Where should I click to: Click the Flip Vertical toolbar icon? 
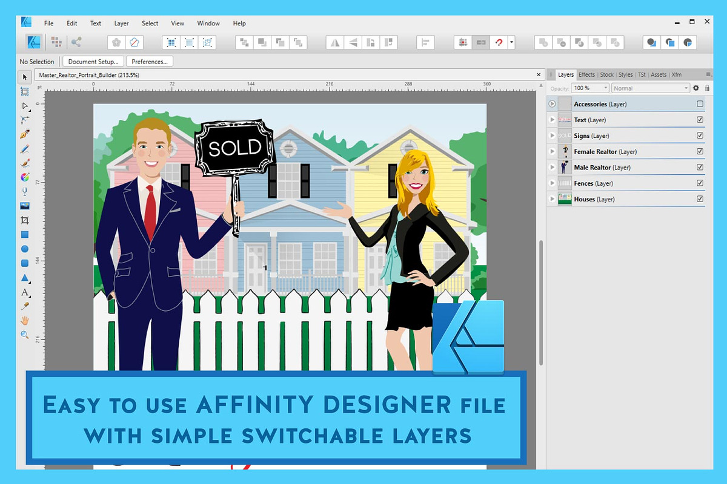353,42
